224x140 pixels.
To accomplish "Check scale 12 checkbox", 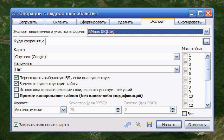I will tap(185, 105).
